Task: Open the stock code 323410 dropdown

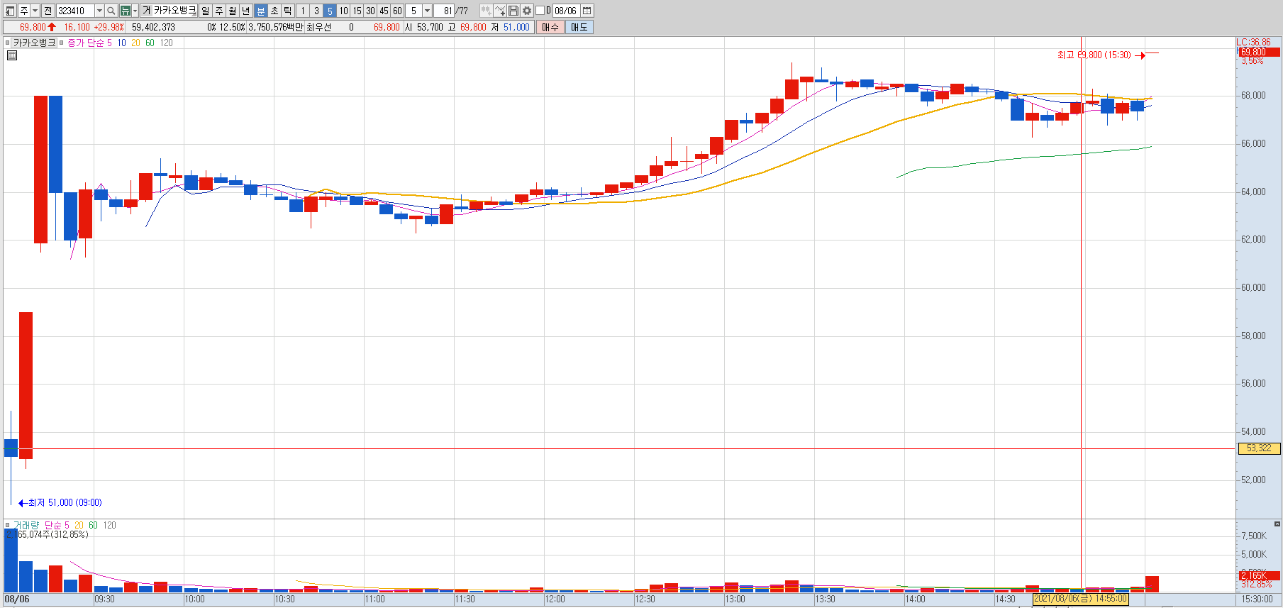Action: 99,11
